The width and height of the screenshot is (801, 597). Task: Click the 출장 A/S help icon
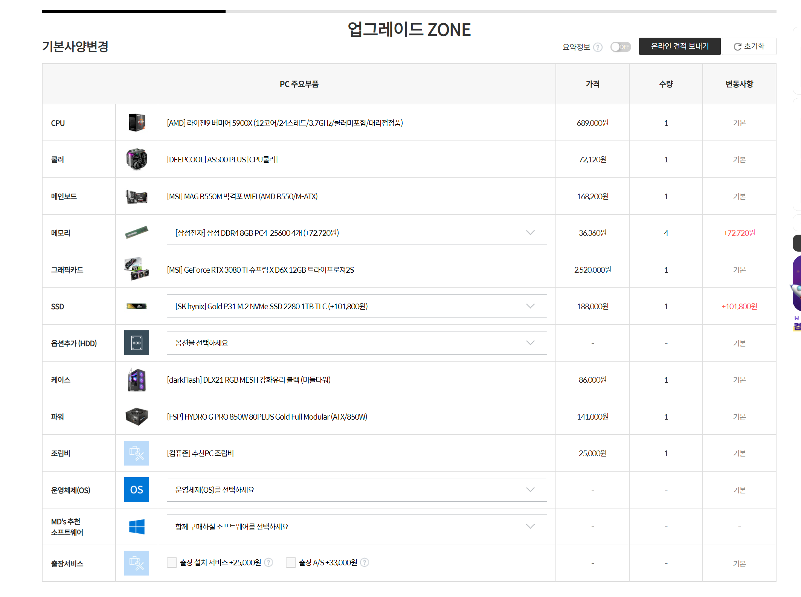(365, 562)
